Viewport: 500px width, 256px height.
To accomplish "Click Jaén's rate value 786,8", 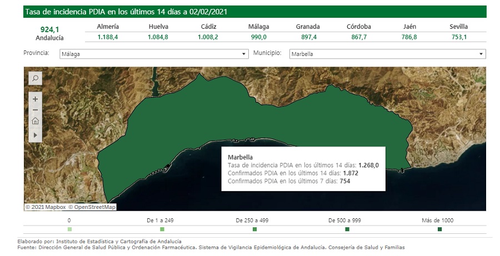I will click(x=409, y=37).
